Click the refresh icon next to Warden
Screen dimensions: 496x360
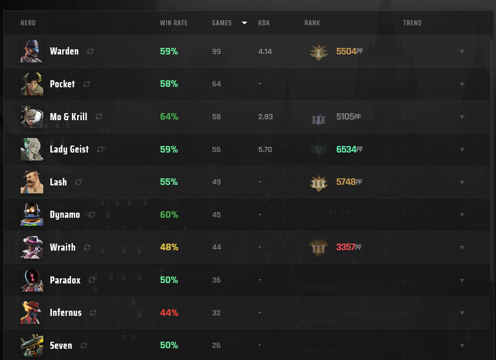tap(90, 51)
